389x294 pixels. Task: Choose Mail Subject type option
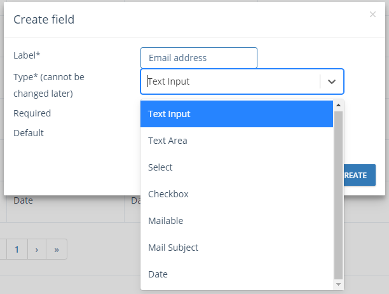pyautogui.click(x=236, y=248)
